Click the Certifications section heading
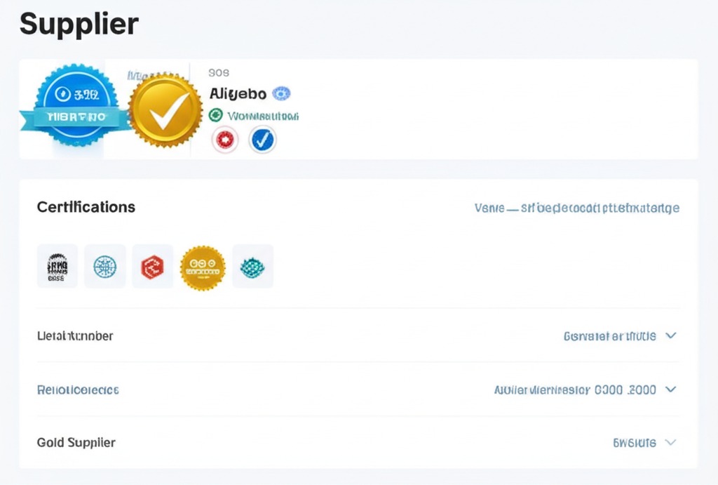The width and height of the screenshot is (718, 485). 86,207
